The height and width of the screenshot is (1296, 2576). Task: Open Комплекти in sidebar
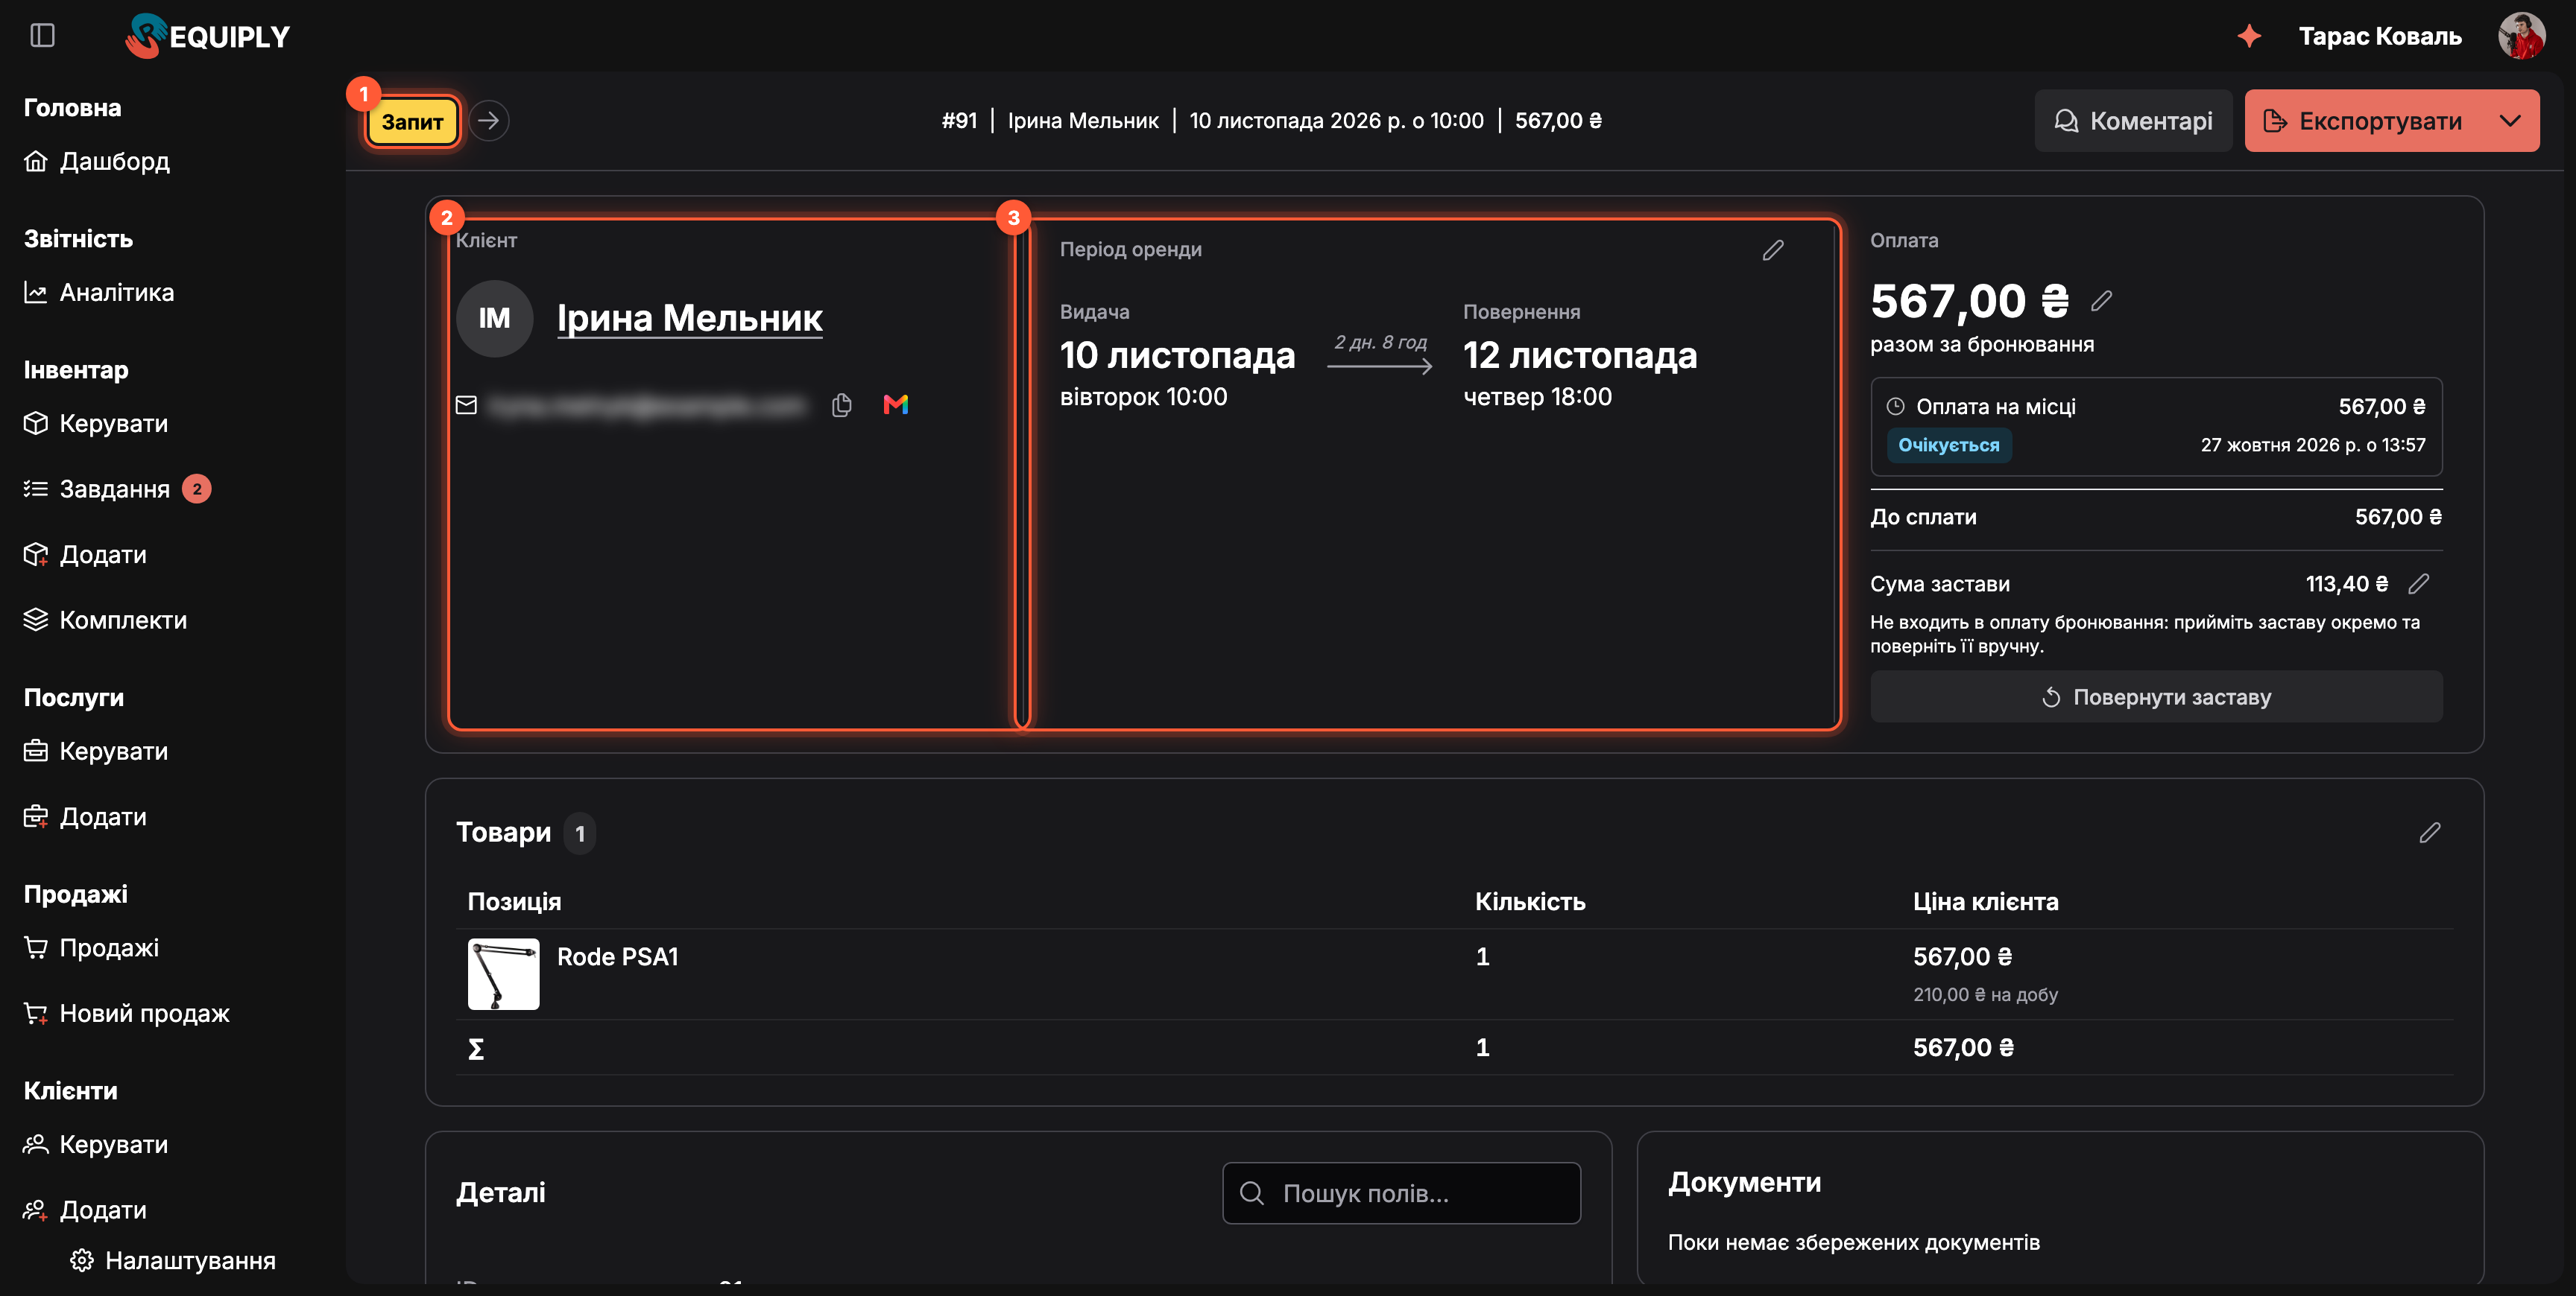coord(105,620)
